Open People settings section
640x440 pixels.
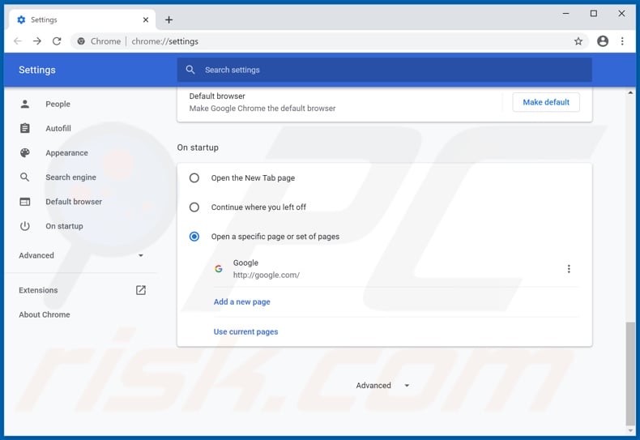[58, 104]
